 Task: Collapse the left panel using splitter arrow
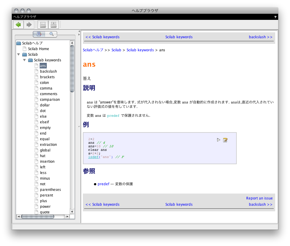coord(79,31)
